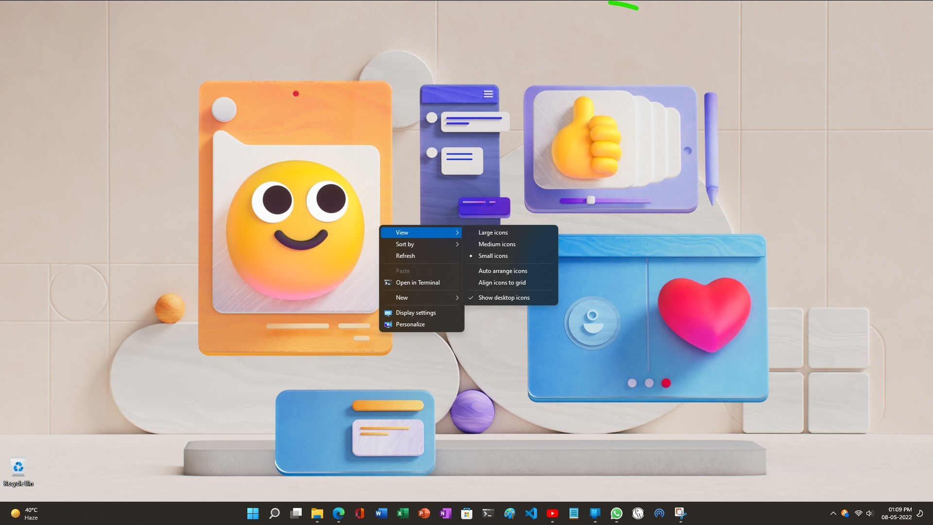Image resolution: width=933 pixels, height=525 pixels.
Task: Launch Visual Studio Code
Action: pos(531,513)
